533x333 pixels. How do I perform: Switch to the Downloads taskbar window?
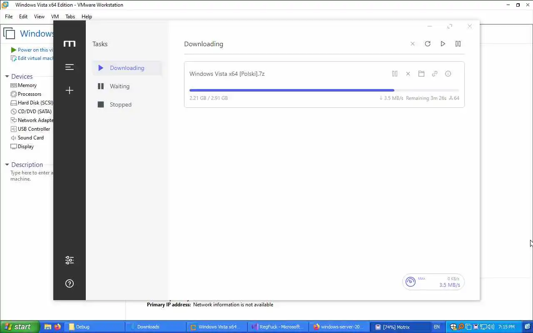pos(156,327)
